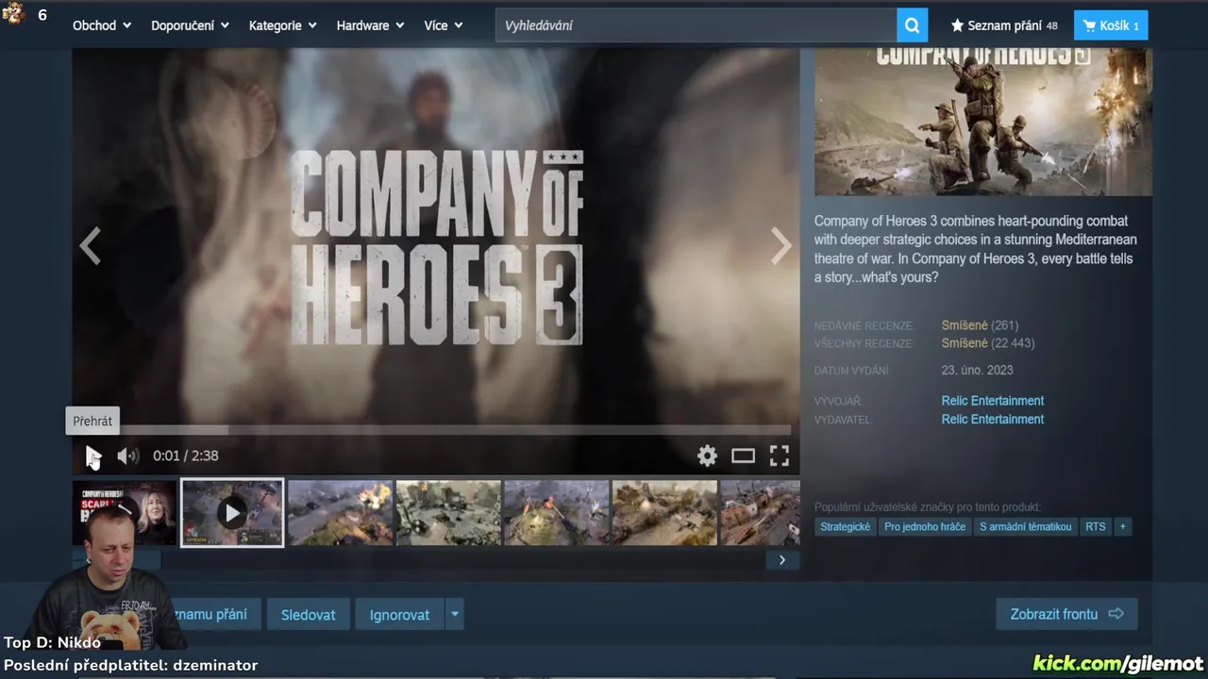Open video settings gear

tap(707, 456)
